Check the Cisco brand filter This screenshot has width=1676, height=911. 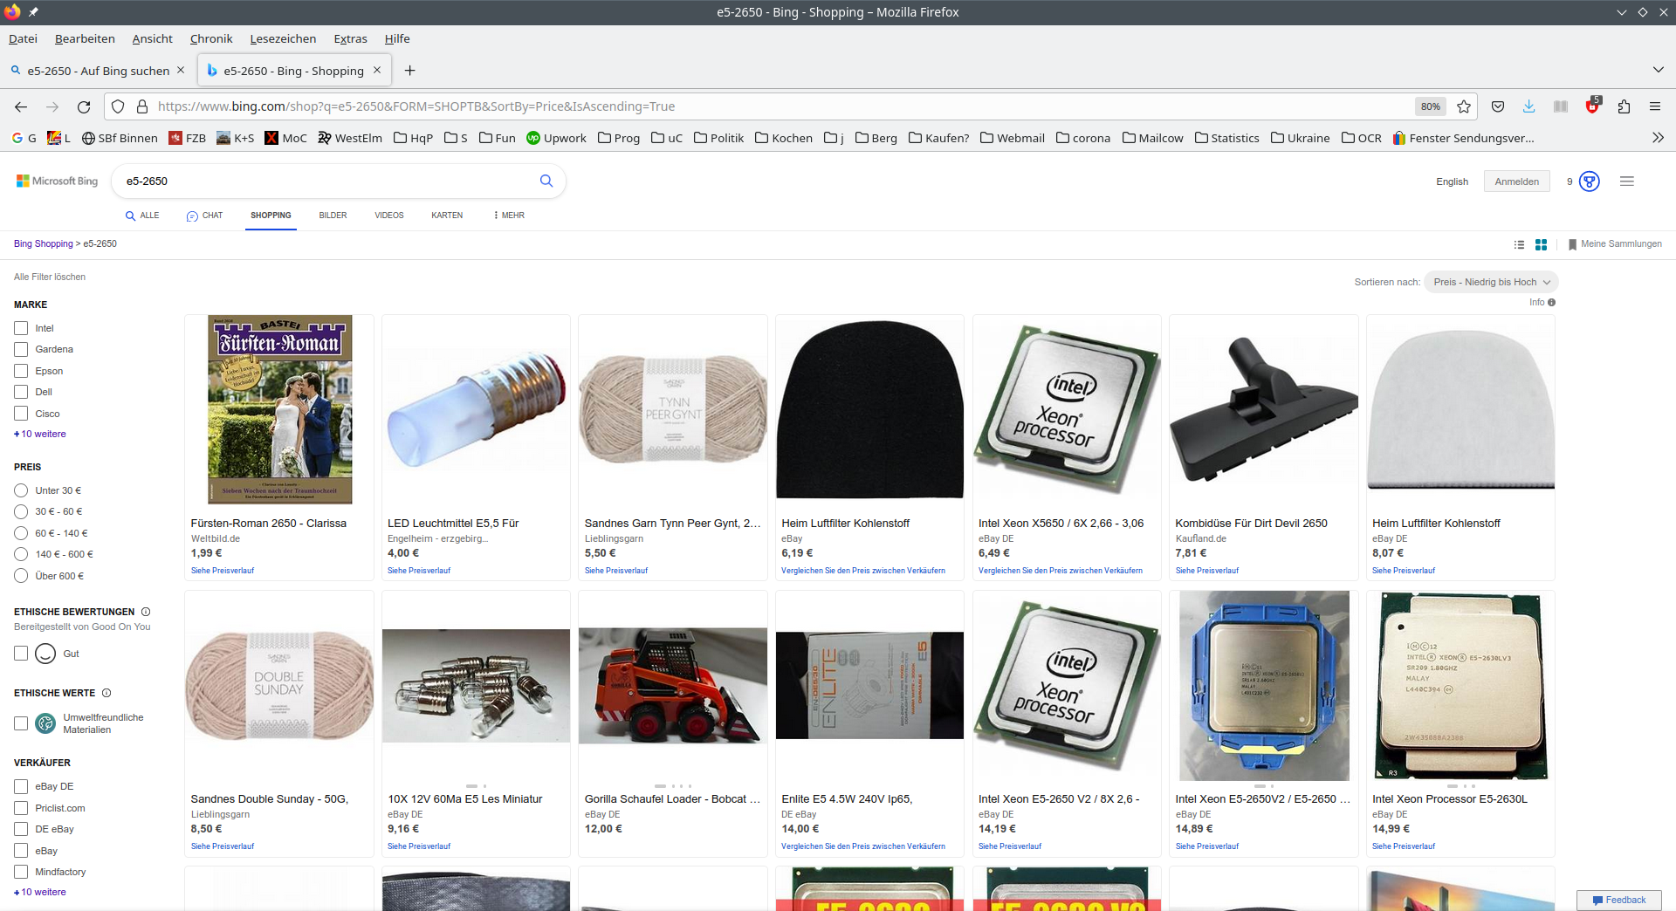[21, 414]
